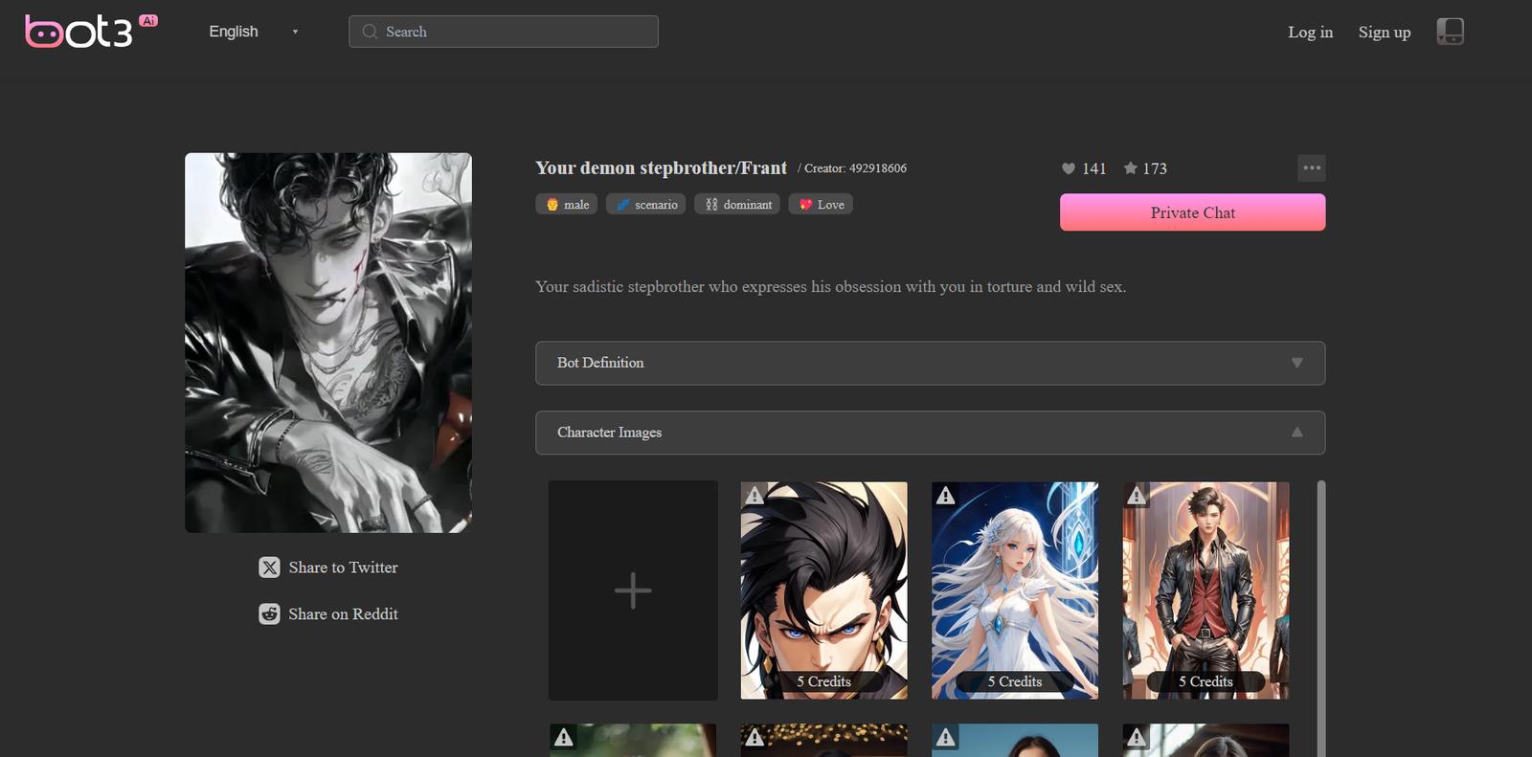Viewport: 1532px width, 757px height.
Task: Click Share on Reddit text
Action: pos(343,614)
